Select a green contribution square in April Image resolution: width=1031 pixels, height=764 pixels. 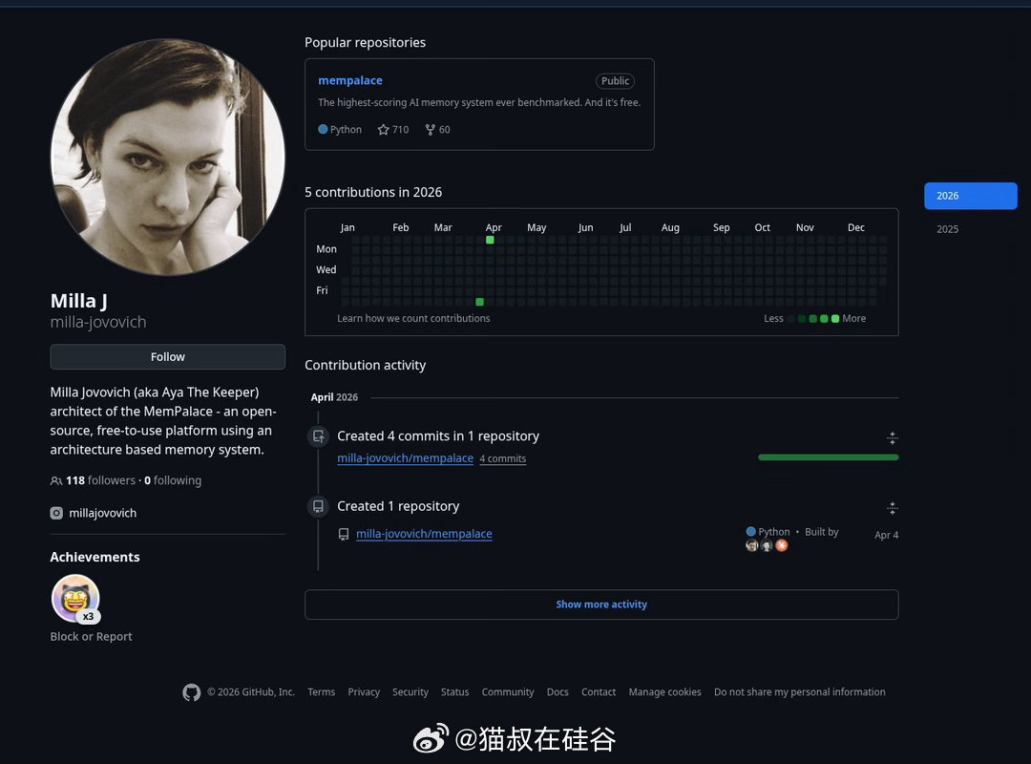(490, 241)
